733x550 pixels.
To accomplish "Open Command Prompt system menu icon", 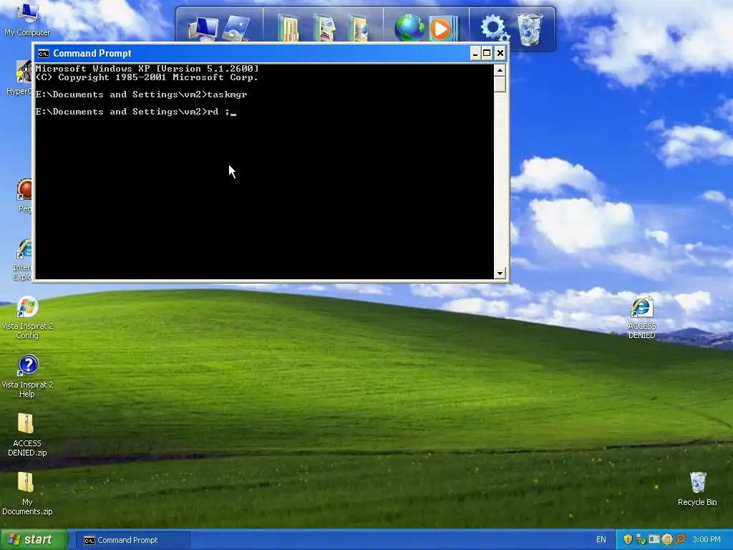I will (44, 53).
